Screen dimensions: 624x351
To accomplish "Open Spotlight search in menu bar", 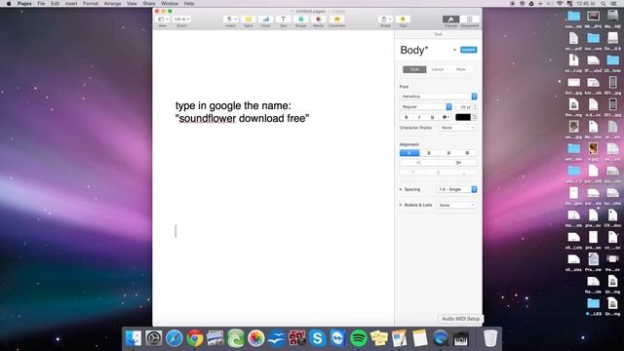I will click(604, 4).
